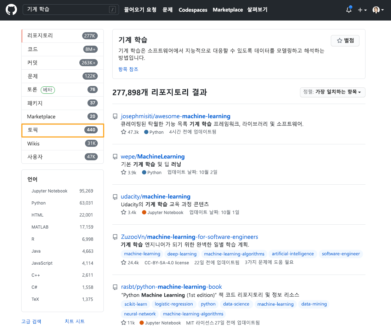Filter by HTML language
This screenshot has width=391, height=334.
(x=62, y=215)
